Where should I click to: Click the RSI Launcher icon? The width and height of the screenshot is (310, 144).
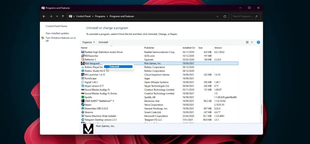click(83, 74)
